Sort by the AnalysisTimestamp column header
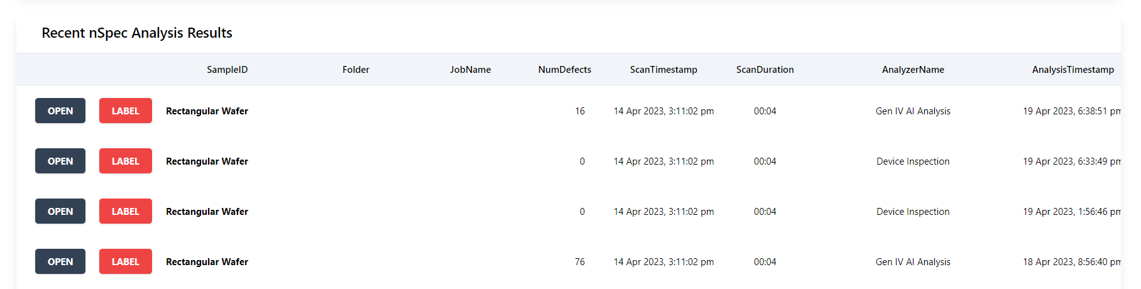 [1073, 70]
